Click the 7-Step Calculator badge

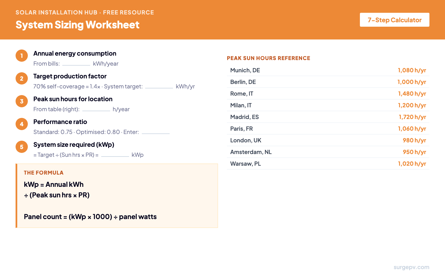coord(394,20)
